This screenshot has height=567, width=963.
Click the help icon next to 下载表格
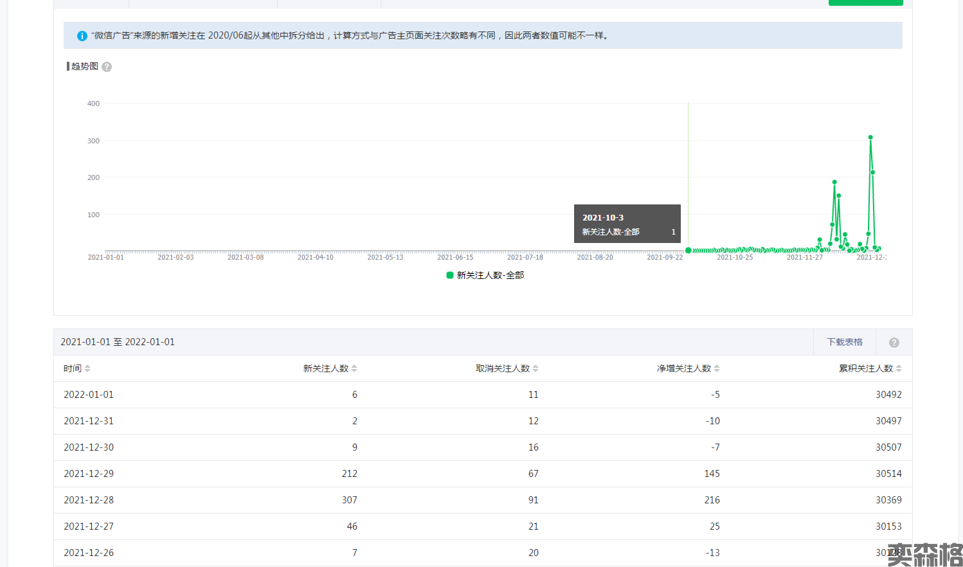click(894, 343)
